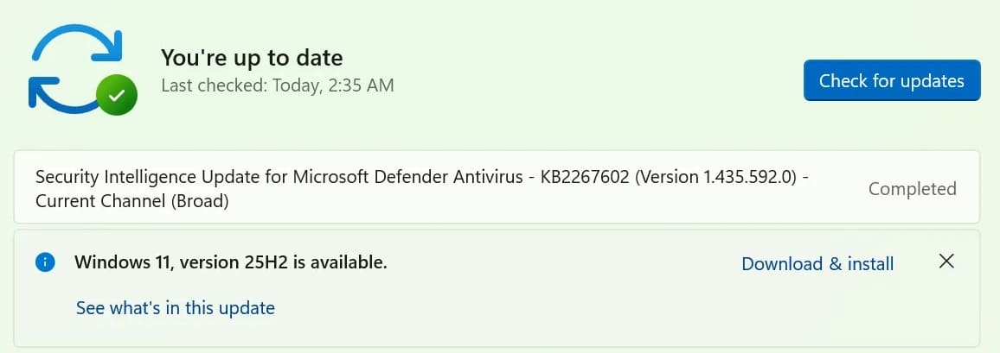Click the Last checked timestamp text
1000x353 pixels.
[x=278, y=85]
